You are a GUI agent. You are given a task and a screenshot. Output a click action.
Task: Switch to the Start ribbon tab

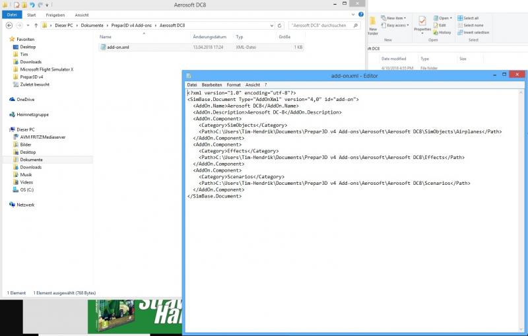point(31,15)
